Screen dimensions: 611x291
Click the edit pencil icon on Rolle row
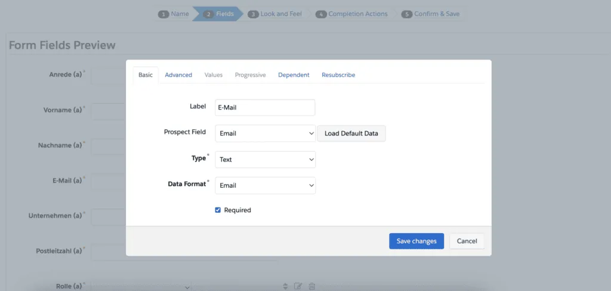(298, 286)
